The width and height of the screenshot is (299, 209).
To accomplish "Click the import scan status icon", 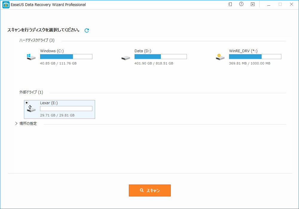I will [230, 4].
